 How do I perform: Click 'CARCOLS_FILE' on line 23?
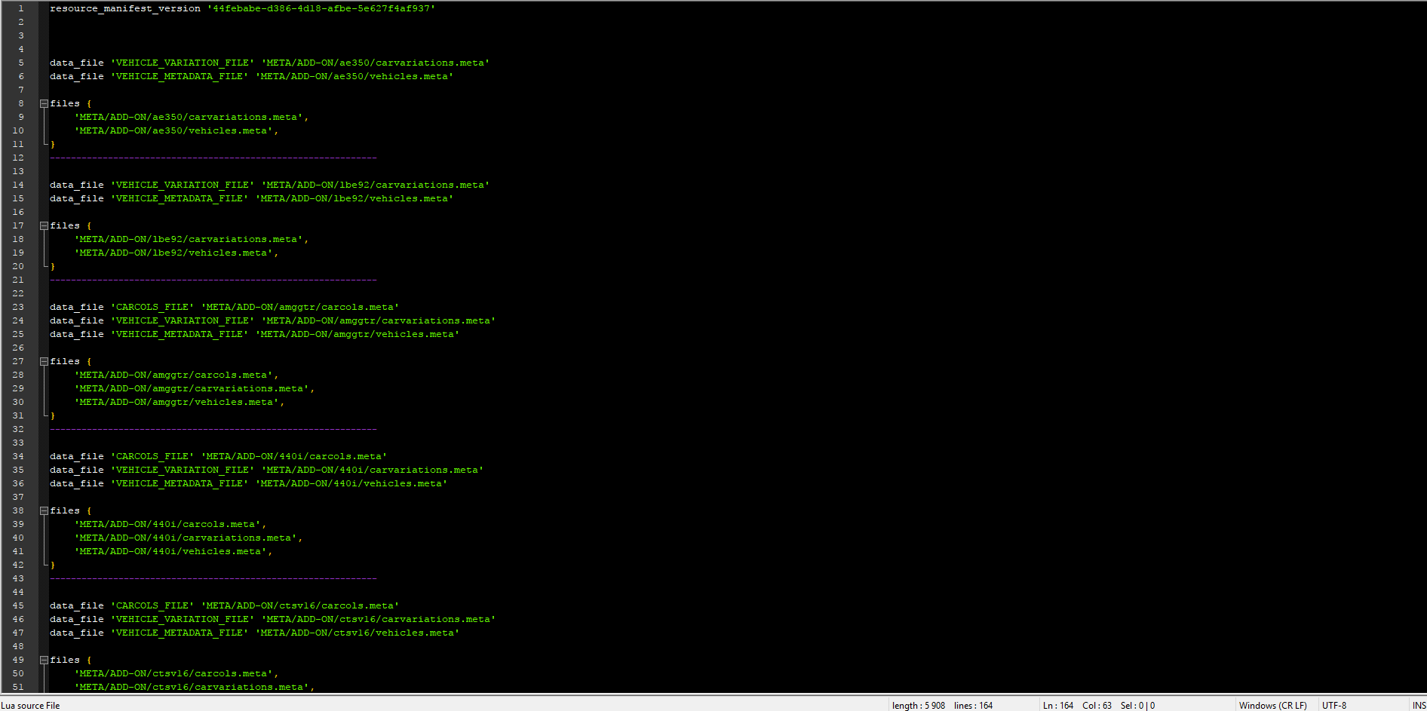(x=152, y=307)
